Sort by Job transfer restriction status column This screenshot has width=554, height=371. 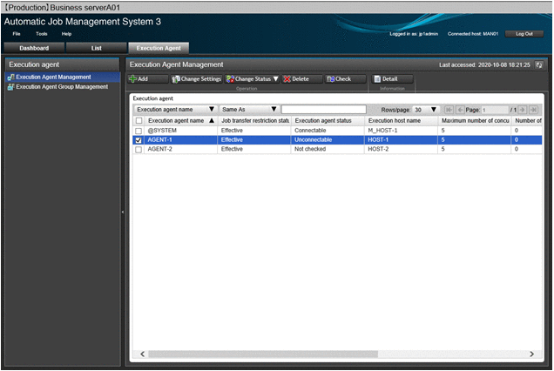[x=254, y=121]
